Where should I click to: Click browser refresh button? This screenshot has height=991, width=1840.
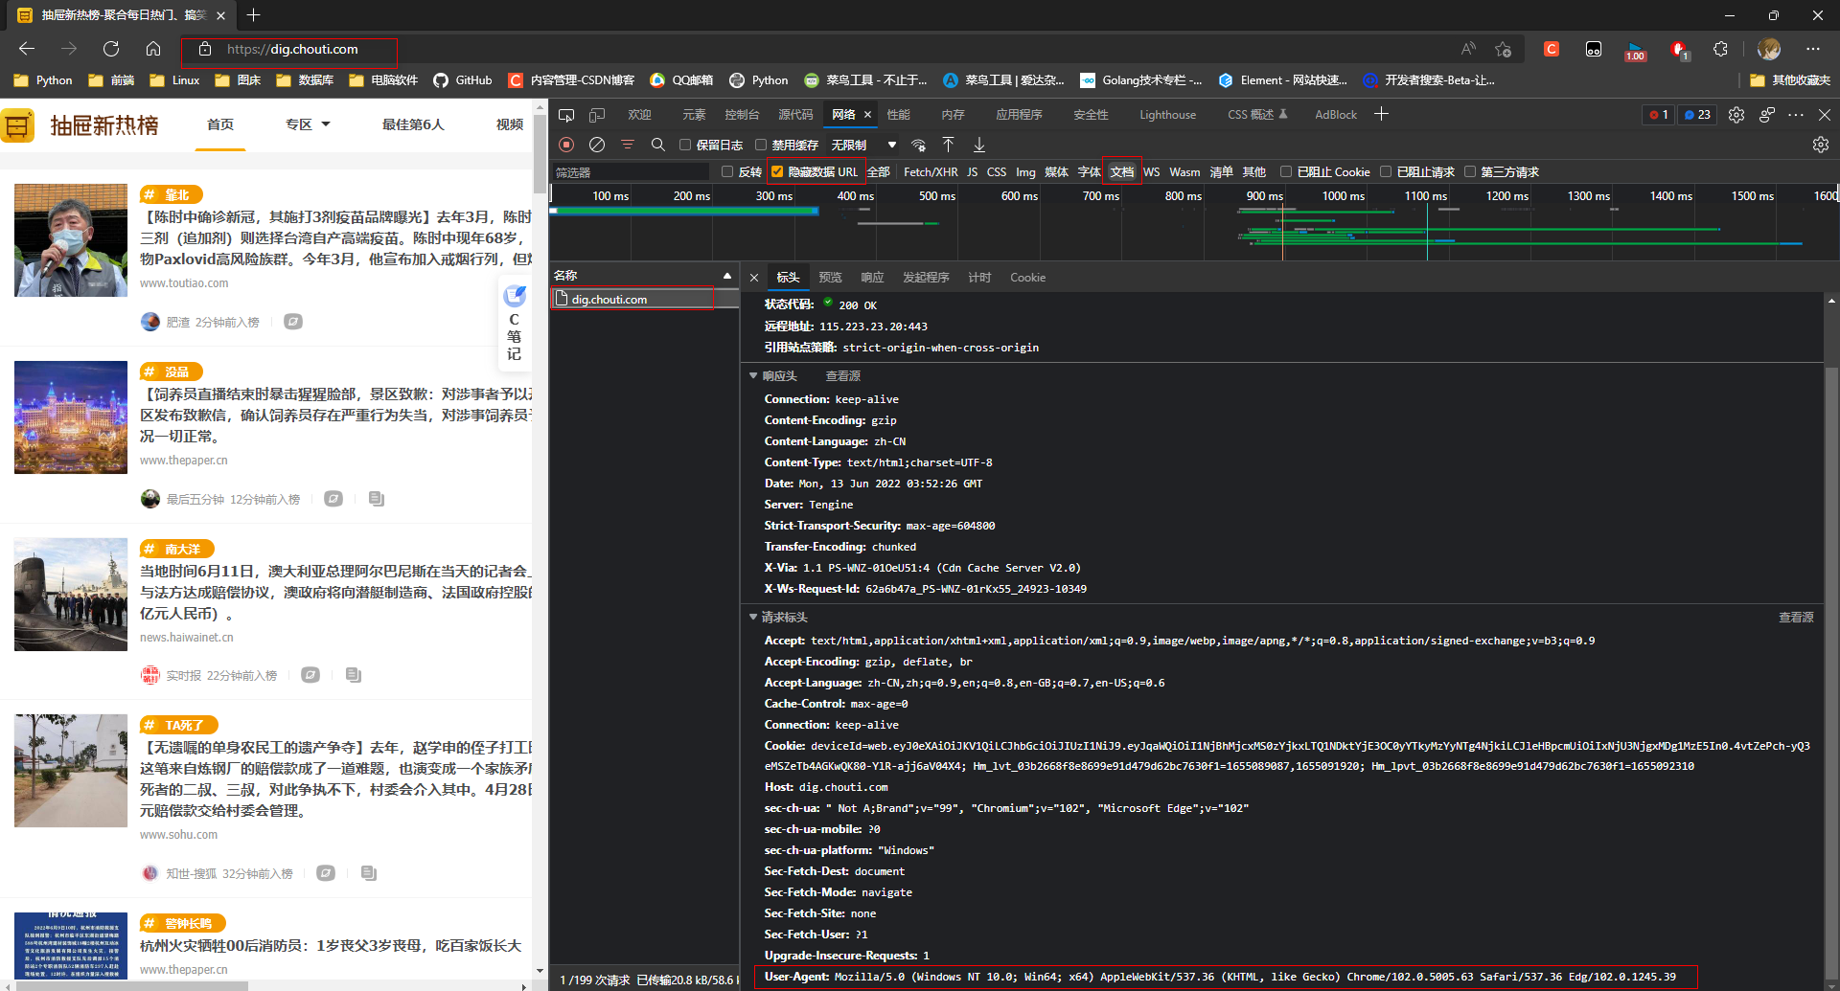111,49
